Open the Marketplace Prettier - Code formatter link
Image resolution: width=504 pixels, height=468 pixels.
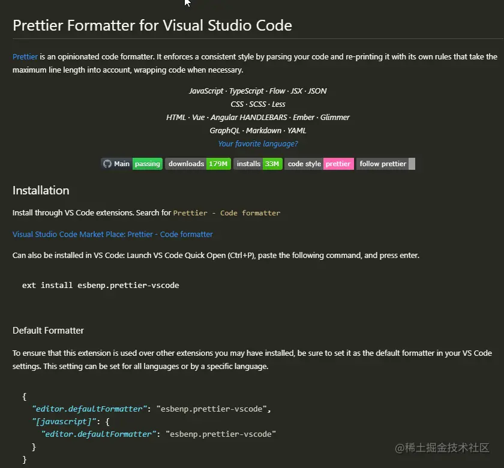coord(113,235)
